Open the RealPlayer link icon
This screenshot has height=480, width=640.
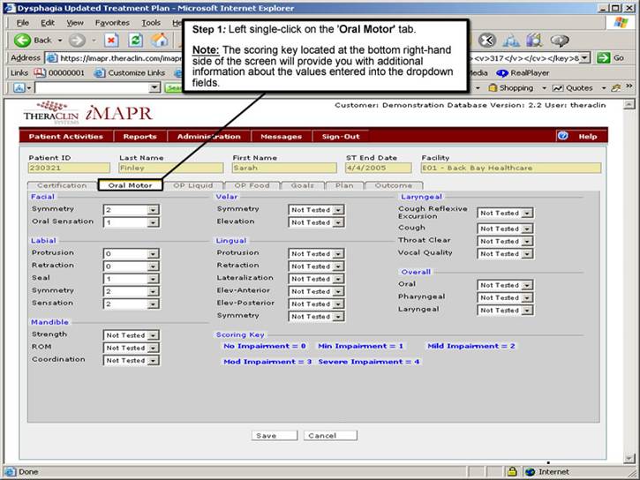pyautogui.click(x=502, y=72)
